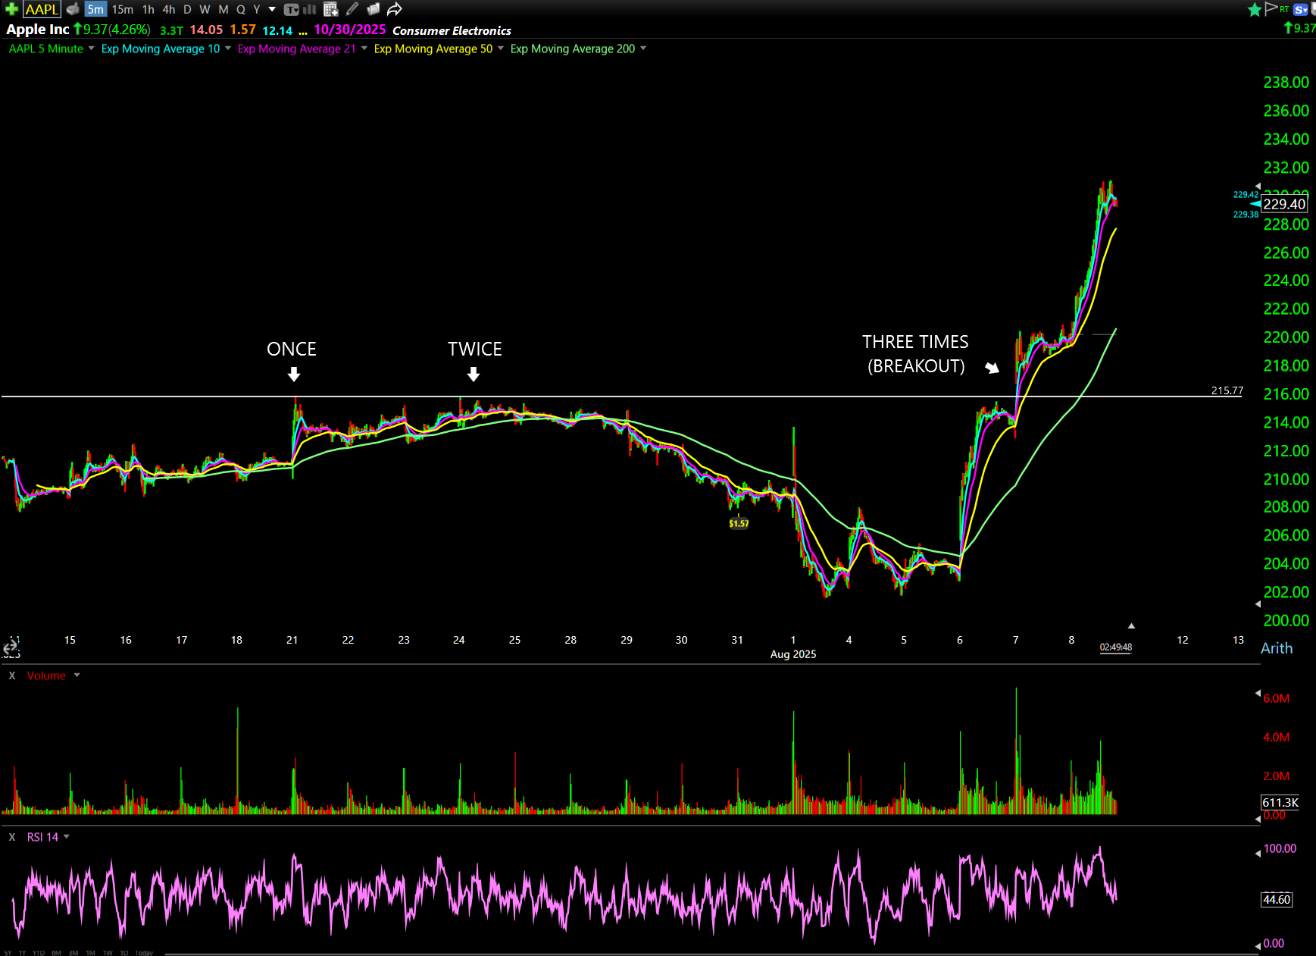This screenshot has height=956, width=1316.
Task: Click the RT real-time indicator
Action: (1284, 9)
